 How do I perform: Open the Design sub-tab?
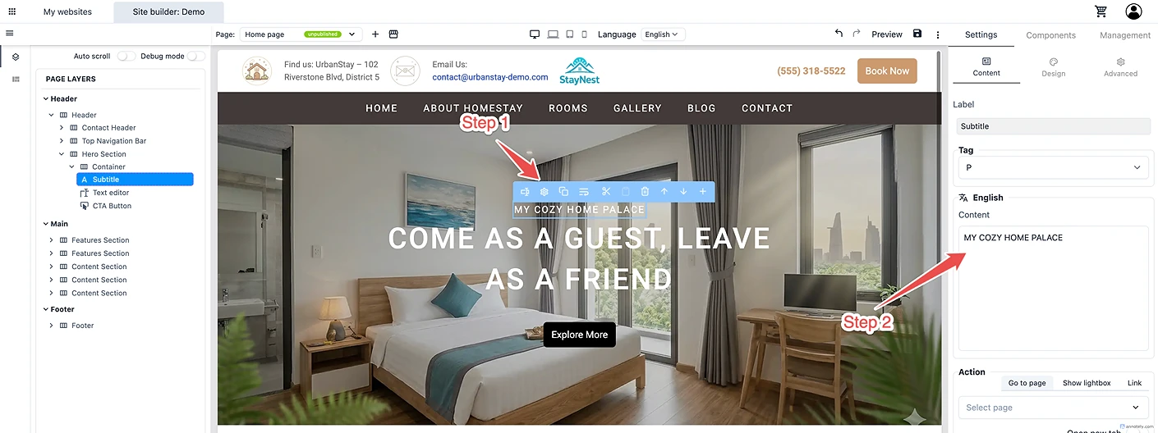pyautogui.click(x=1053, y=67)
